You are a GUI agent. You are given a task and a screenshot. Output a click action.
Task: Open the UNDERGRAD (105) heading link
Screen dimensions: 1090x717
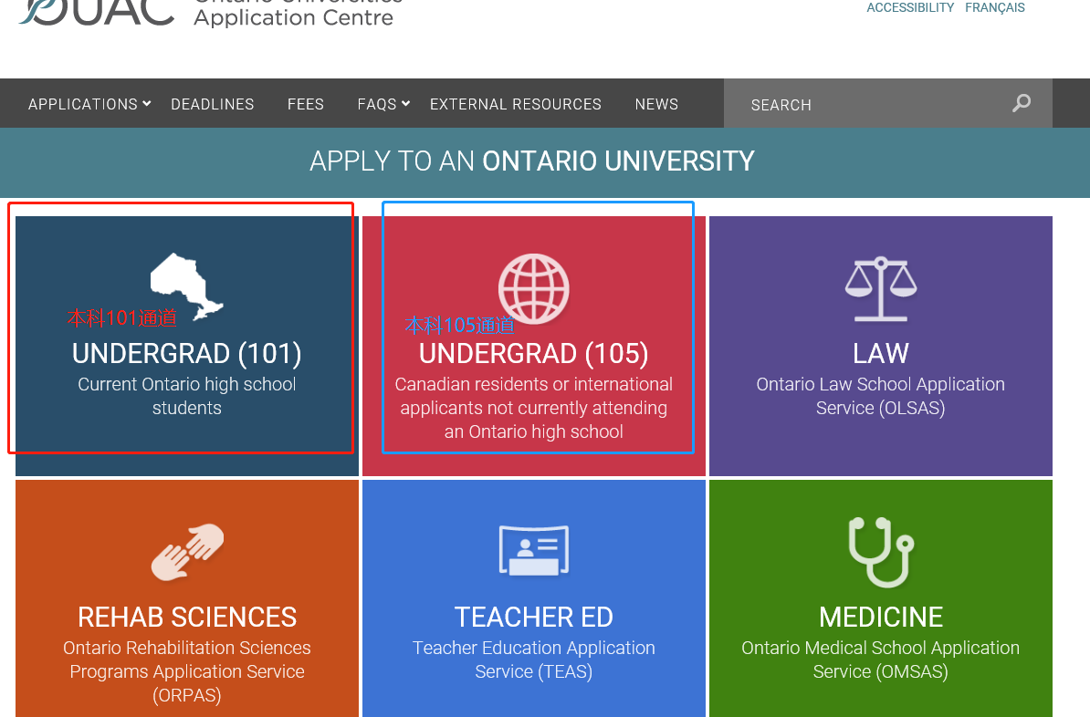[534, 354]
